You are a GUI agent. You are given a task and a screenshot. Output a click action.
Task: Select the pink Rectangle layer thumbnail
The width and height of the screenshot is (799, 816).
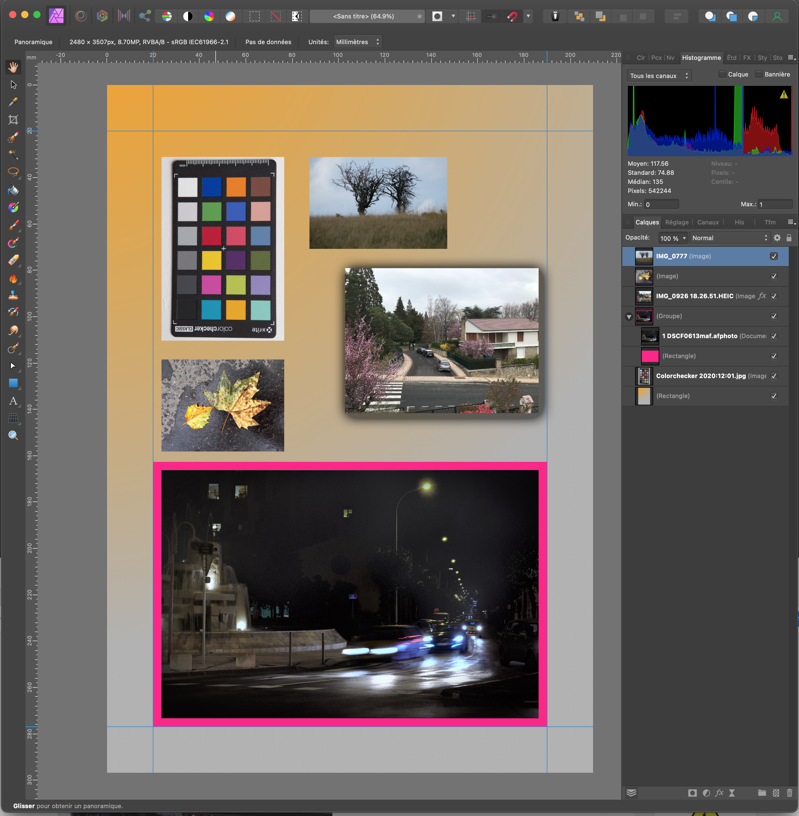click(x=650, y=356)
